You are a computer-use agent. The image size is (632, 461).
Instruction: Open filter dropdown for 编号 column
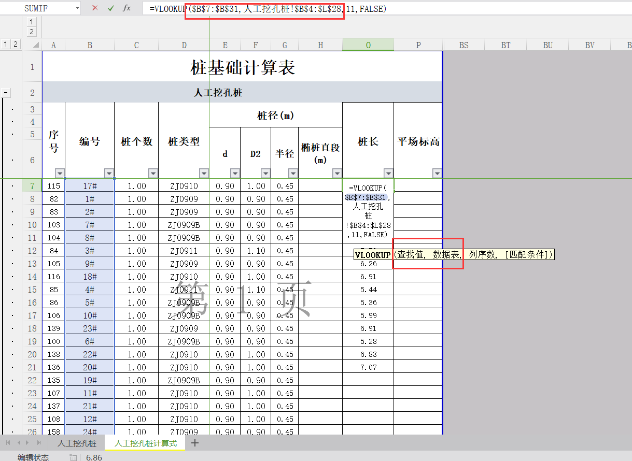(x=109, y=173)
